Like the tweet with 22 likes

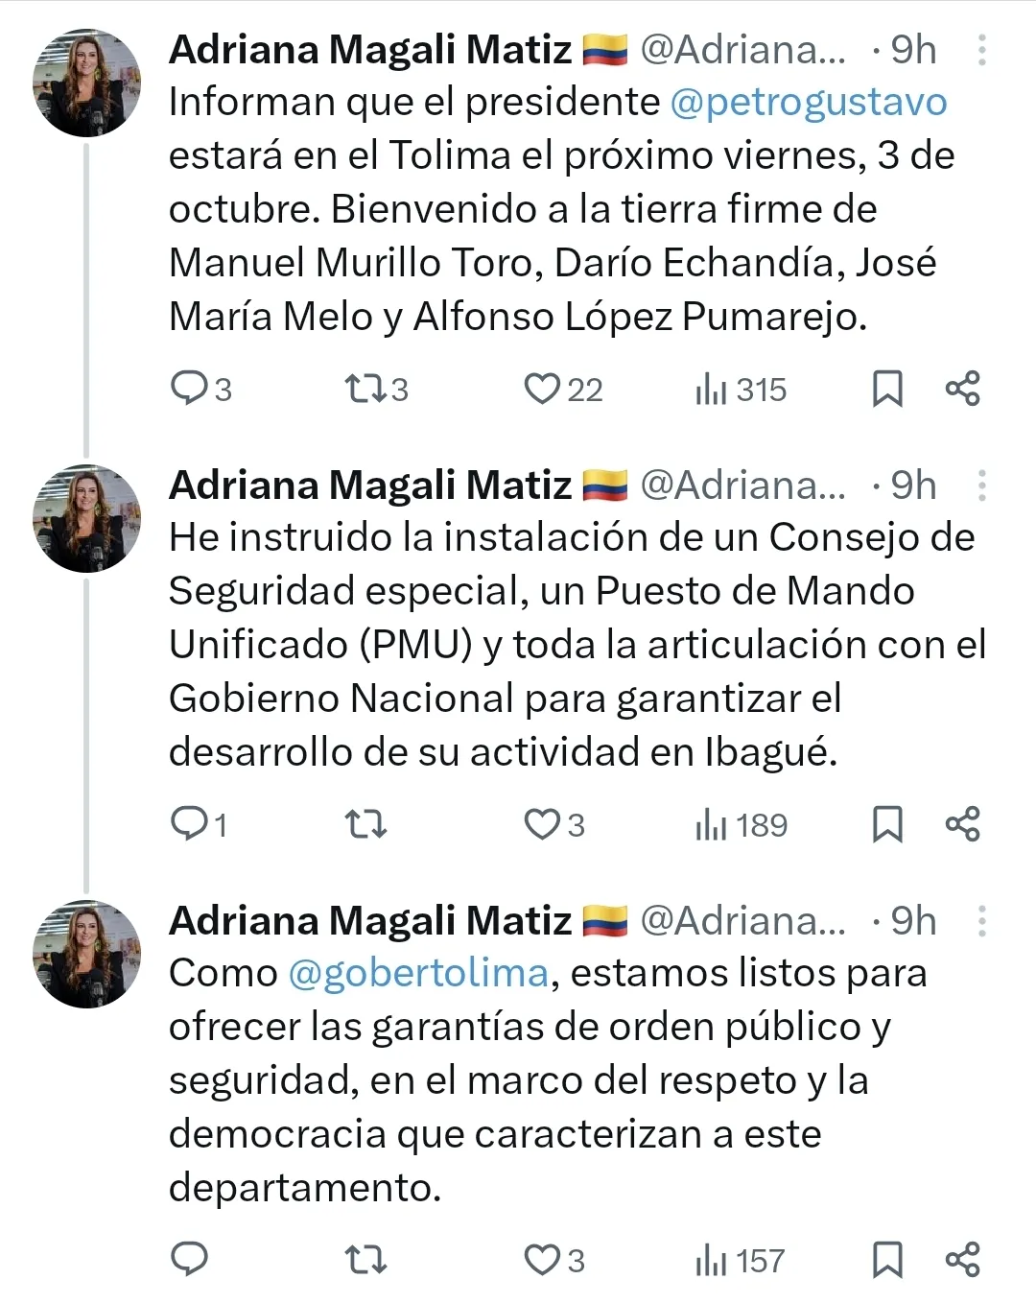pyautogui.click(x=542, y=389)
